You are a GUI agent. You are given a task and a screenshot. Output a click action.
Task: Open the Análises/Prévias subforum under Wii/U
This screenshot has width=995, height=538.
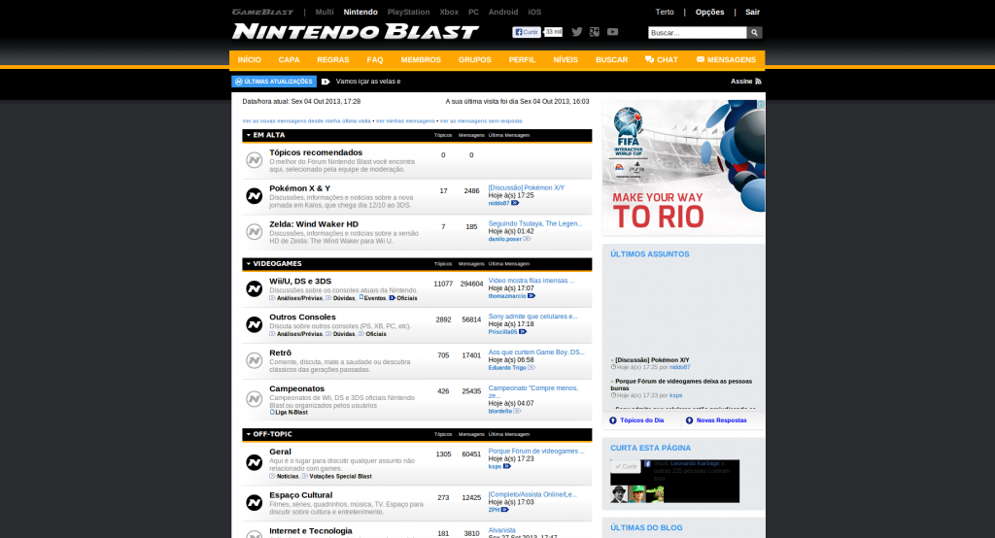[299, 298]
